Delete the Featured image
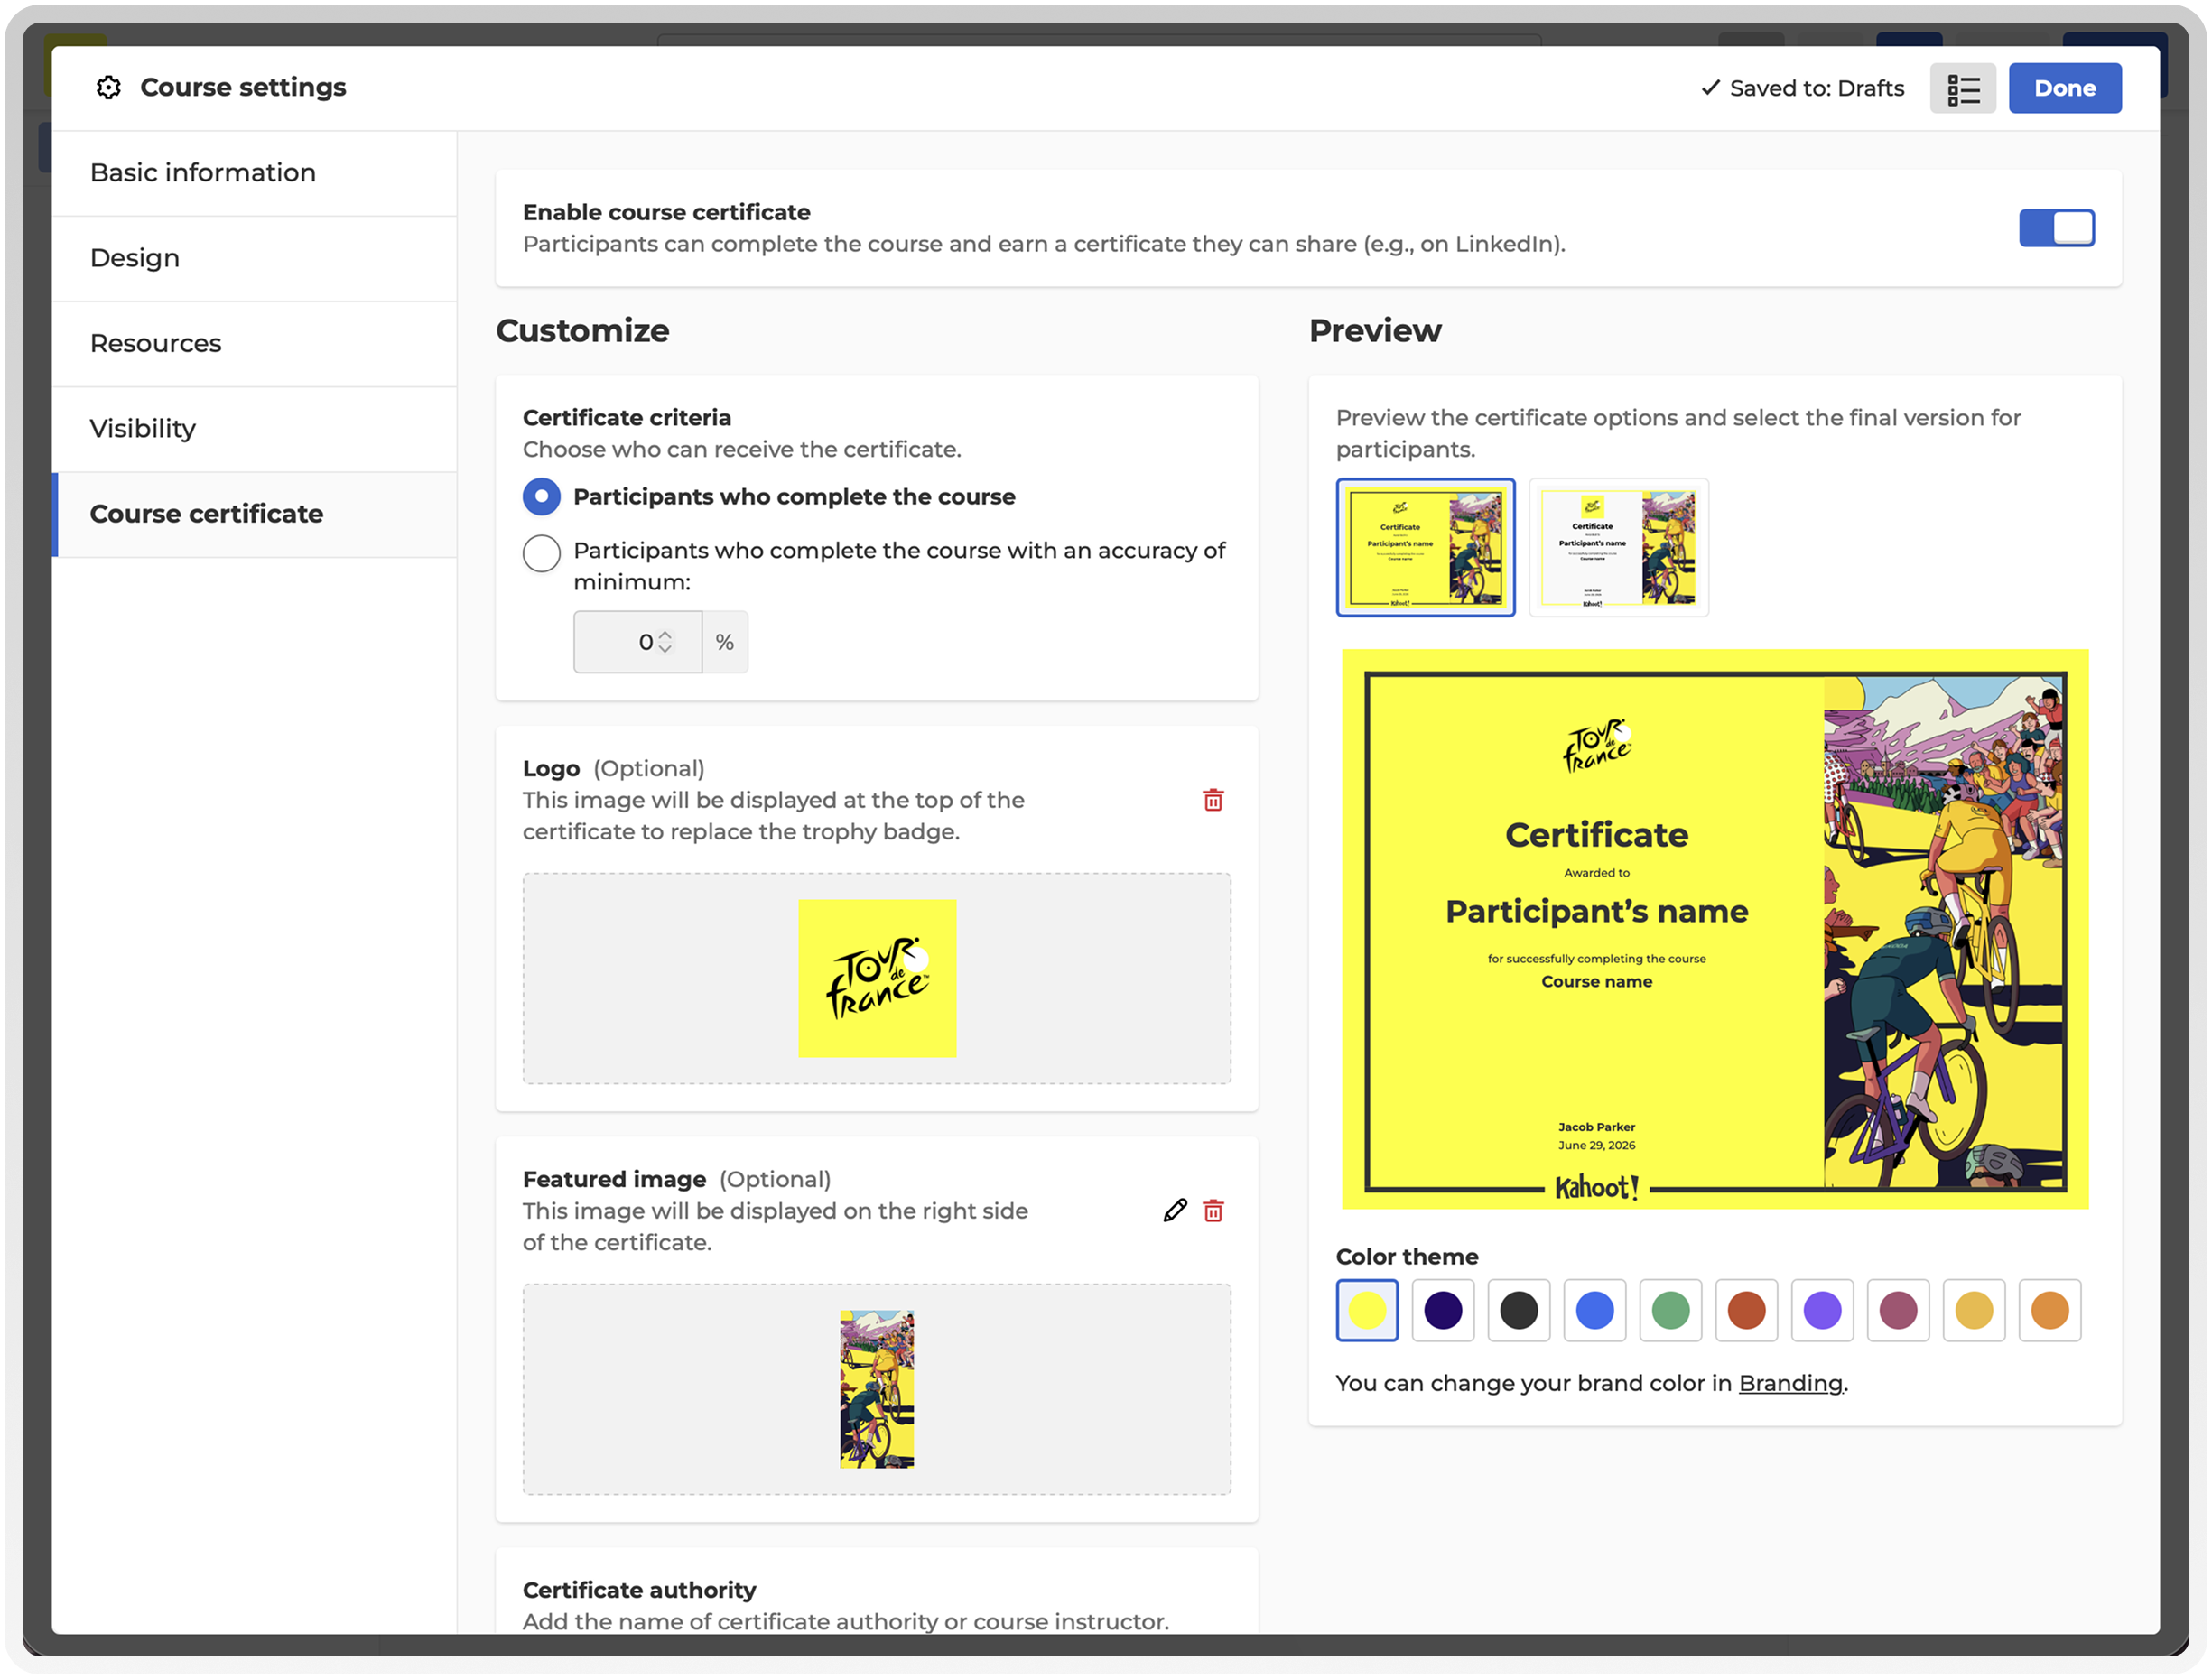Viewport: 2212px width, 1679px height. (1213, 1211)
